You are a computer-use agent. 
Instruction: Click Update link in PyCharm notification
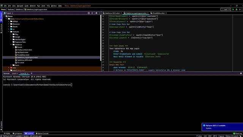click(209, 128)
